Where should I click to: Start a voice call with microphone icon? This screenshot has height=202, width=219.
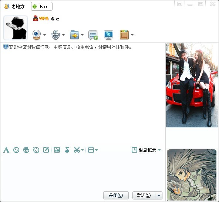point(55,35)
